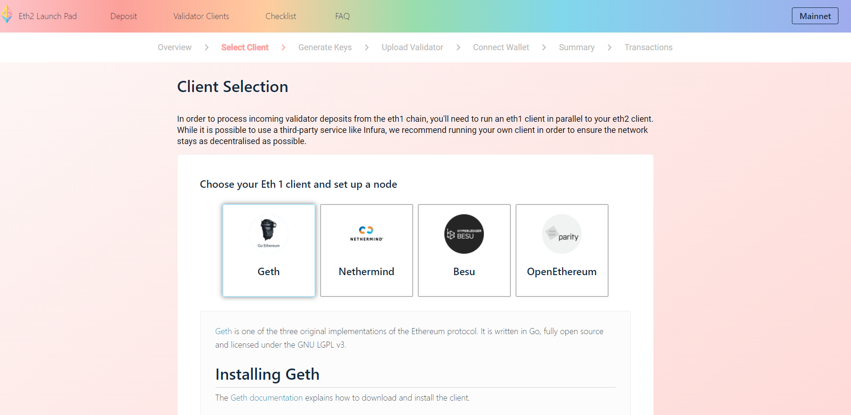Click the chevron after Summary

tap(610, 47)
